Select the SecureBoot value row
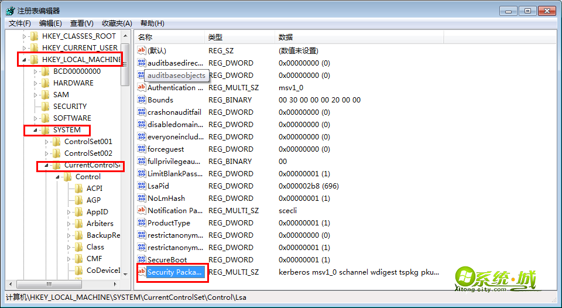The image size is (562, 308). (167, 260)
